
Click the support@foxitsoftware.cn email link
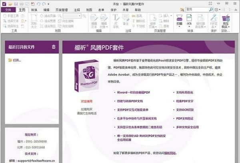(35, 159)
